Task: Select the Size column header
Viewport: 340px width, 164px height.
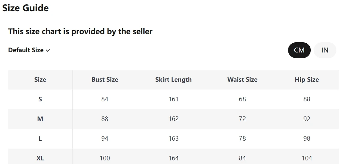Action: tap(40, 79)
